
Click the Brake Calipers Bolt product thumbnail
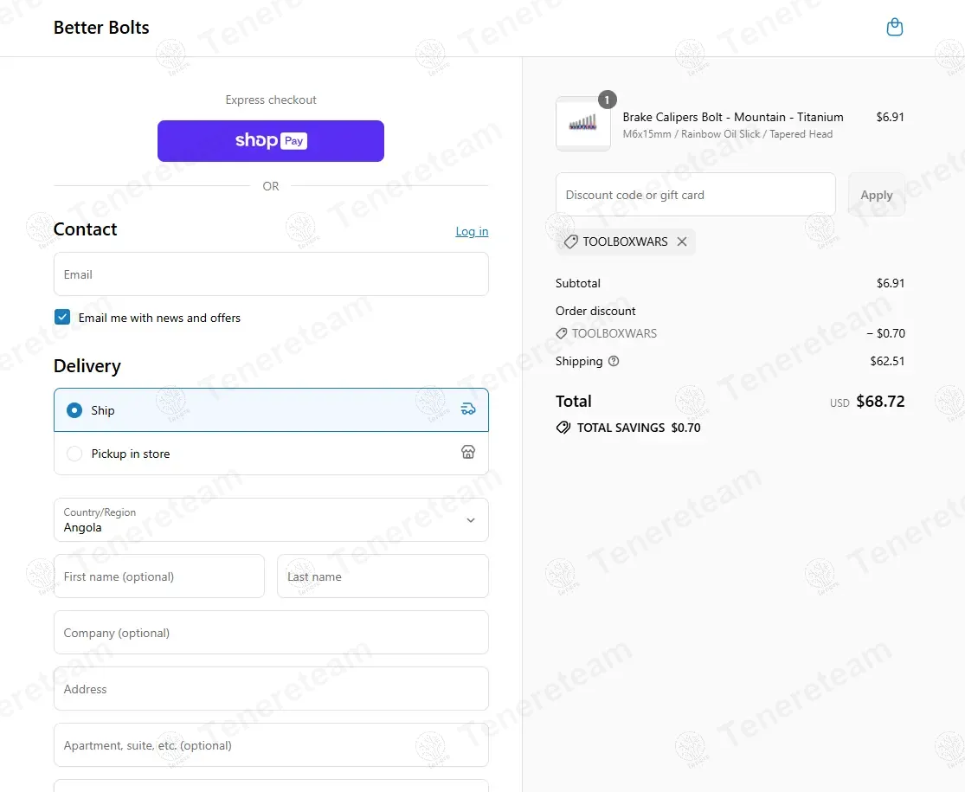pyautogui.click(x=582, y=124)
